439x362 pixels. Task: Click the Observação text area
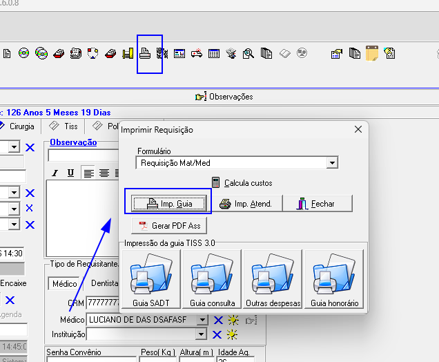pos(83,218)
